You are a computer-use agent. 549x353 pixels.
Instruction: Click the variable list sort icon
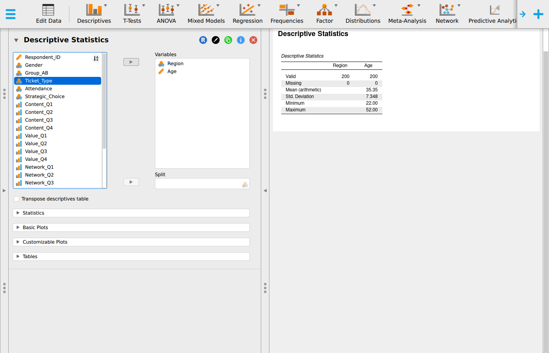pos(96,58)
